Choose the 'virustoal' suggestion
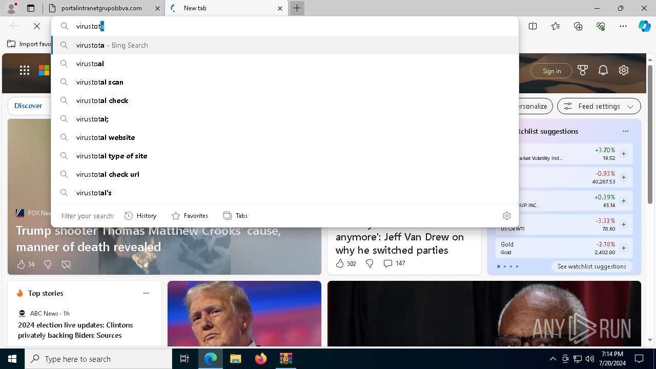656x369 pixels. [x=285, y=64]
